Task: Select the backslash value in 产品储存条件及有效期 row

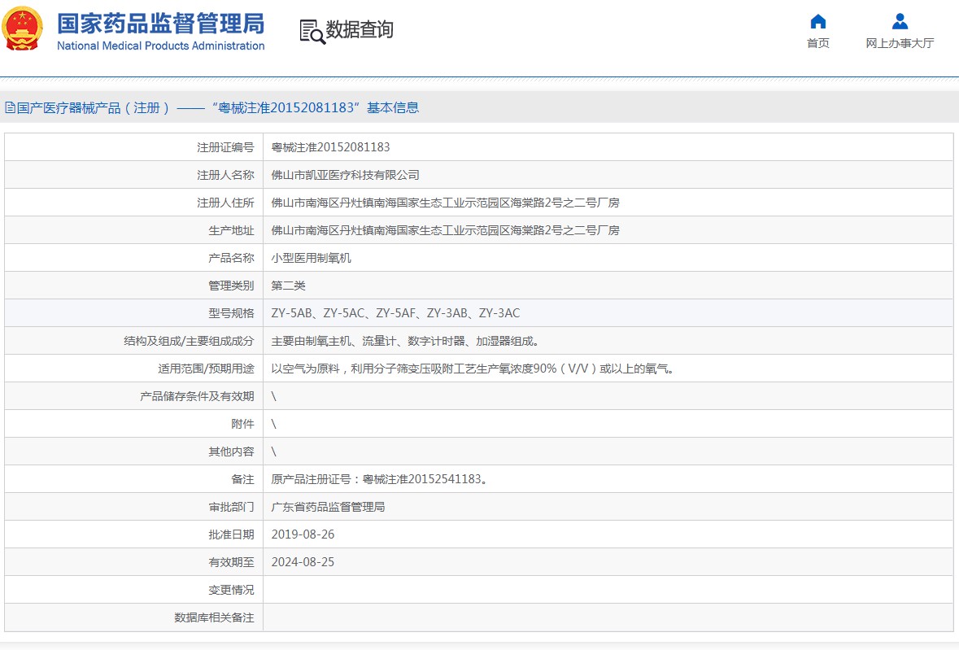Action: [x=273, y=396]
